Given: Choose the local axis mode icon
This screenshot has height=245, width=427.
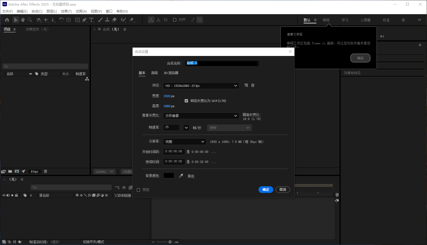Looking at the screenshot, I should pyautogui.click(x=151, y=20).
